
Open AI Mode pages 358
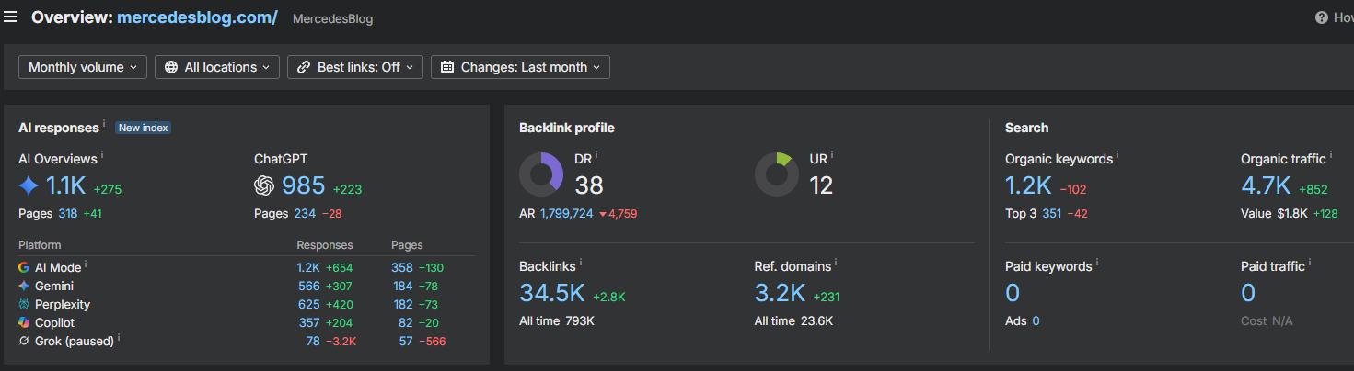(402, 267)
